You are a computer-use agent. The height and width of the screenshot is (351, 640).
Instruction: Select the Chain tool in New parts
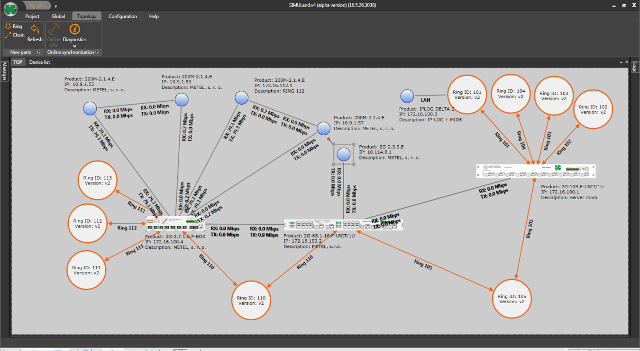coord(14,35)
